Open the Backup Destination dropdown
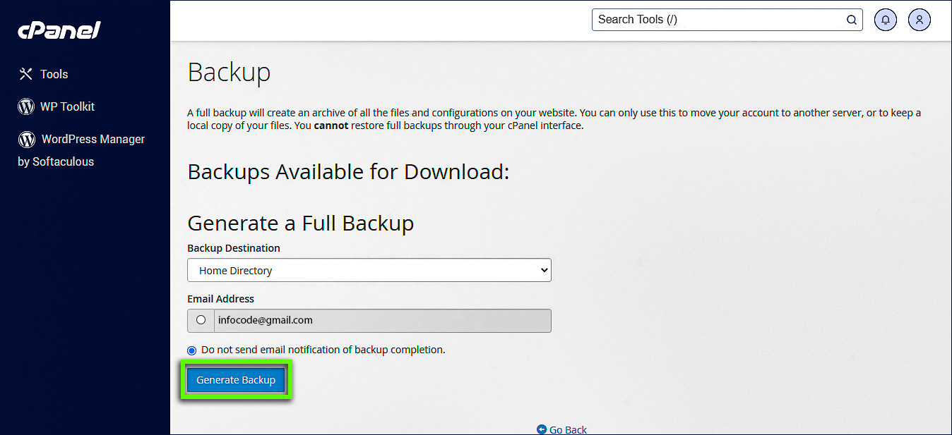952x435 pixels. (369, 271)
